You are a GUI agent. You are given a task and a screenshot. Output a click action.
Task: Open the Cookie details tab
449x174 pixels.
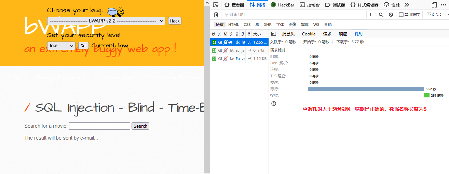[309, 34]
